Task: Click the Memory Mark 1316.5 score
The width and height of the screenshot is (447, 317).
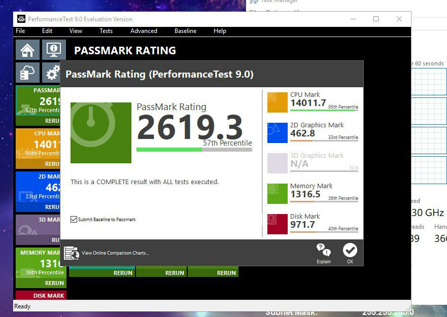Action: tap(305, 194)
